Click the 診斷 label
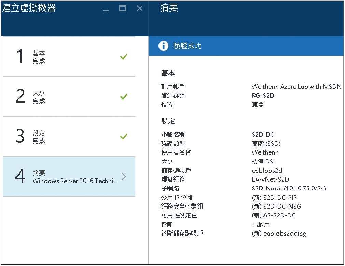345x266 pixels. pos(167,224)
